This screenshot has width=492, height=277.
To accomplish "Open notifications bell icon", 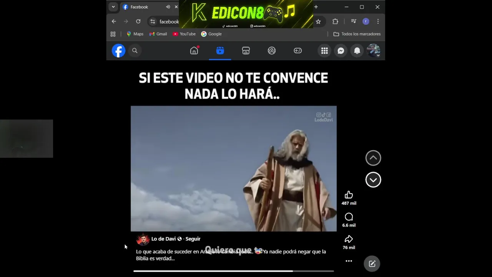I will coord(357,50).
